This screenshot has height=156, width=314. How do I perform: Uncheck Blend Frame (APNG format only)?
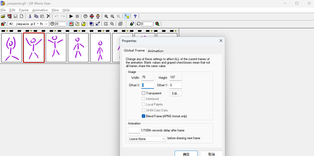point(144,116)
